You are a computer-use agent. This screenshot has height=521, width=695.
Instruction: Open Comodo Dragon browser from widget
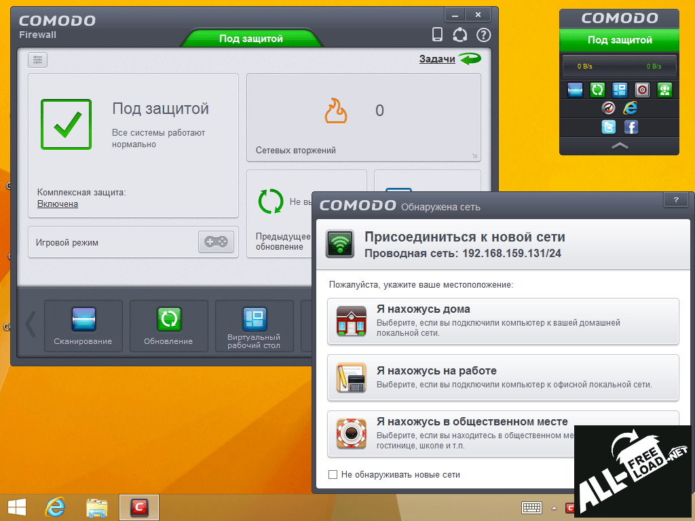[609, 108]
